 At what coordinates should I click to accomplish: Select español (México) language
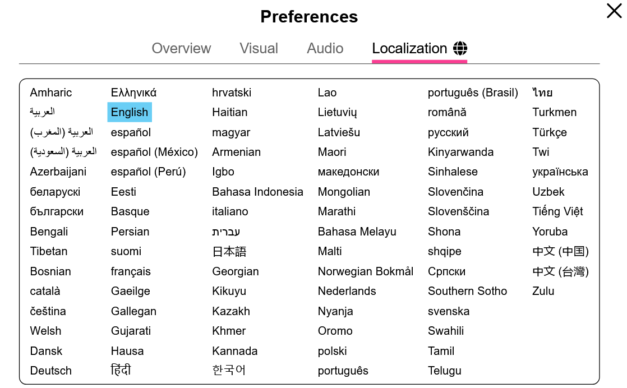(154, 152)
